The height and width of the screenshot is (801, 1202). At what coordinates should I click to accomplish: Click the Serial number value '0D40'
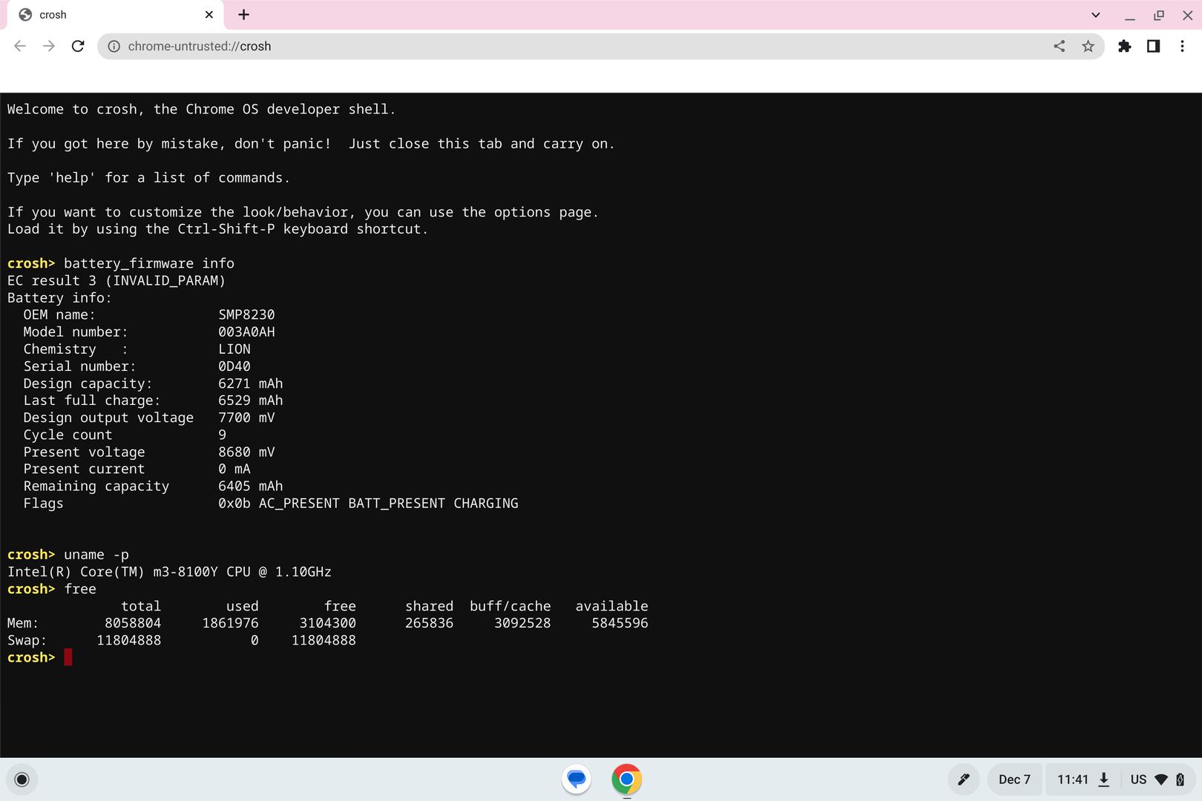click(x=234, y=366)
